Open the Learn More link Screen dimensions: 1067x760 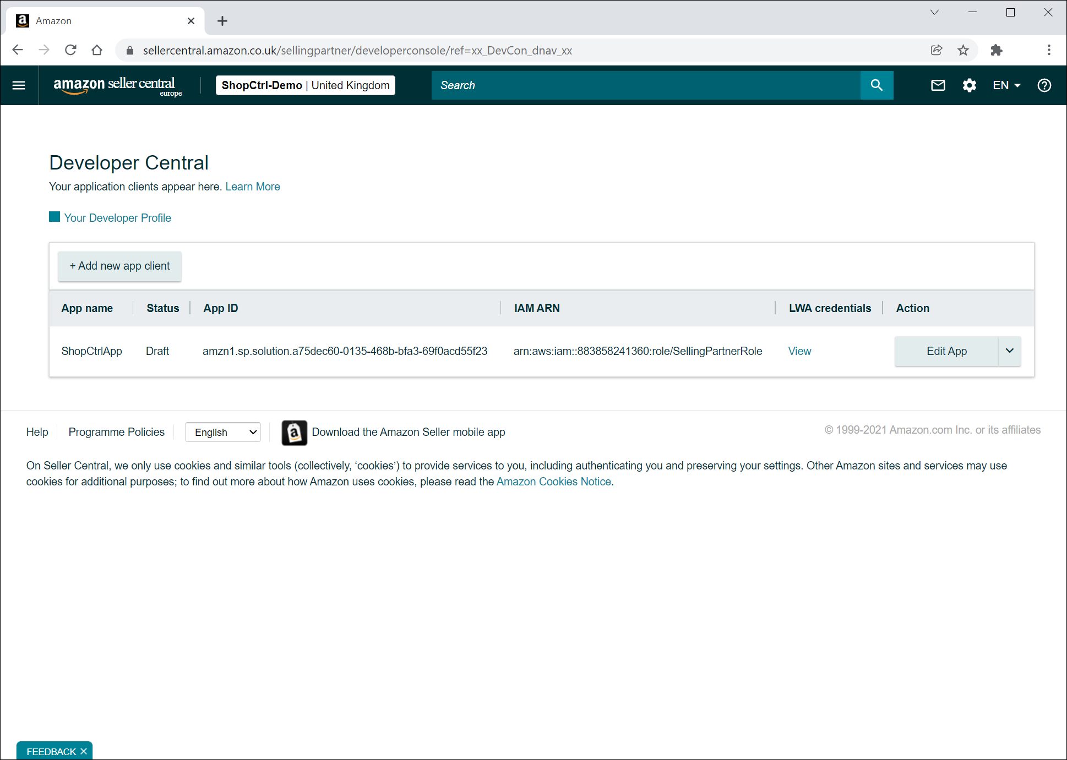point(253,187)
